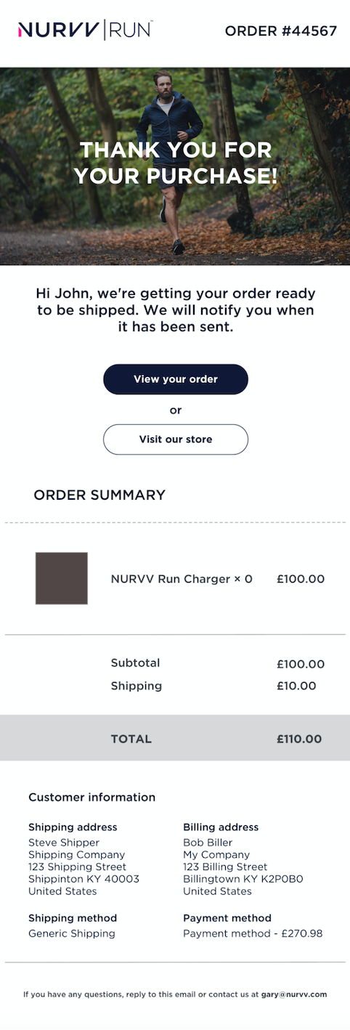
Task: Click the NURVV Run Charger product thumbnail
Action: [x=62, y=578]
